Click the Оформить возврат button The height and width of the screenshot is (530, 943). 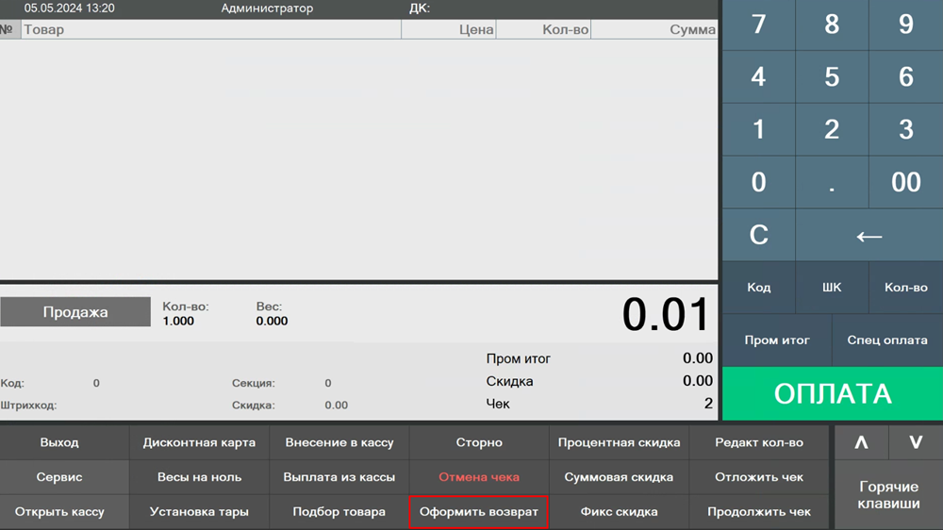click(x=478, y=512)
